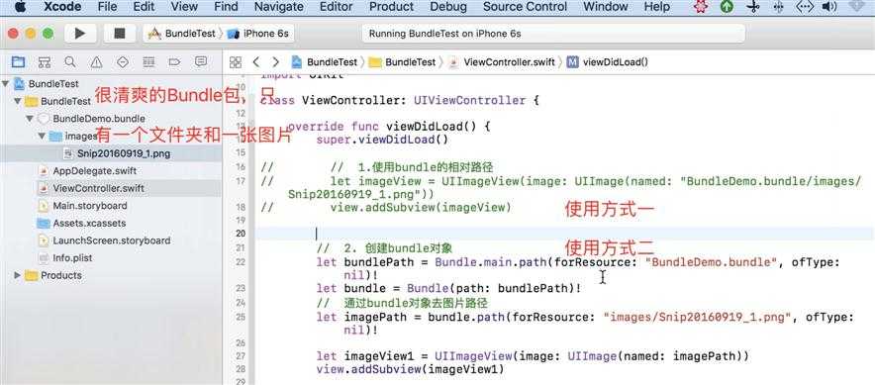
Task: Open the Find navigator magnifier icon
Action: point(70,62)
